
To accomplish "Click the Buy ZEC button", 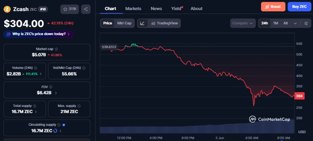I will [299, 7].
